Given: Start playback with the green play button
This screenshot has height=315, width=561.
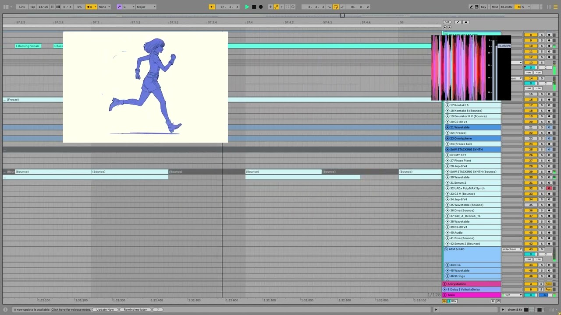Looking at the screenshot, I should (x=247, y=7).
